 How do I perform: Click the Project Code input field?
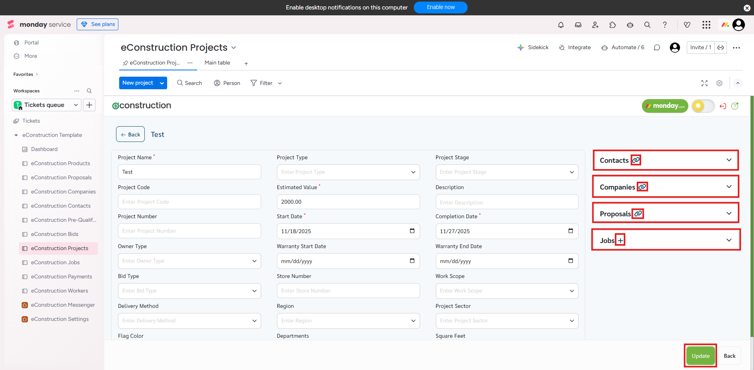click(189, 202)
